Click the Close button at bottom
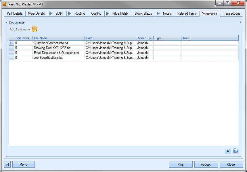This screenshot has width=247, height=172. (x=231, y=165)
